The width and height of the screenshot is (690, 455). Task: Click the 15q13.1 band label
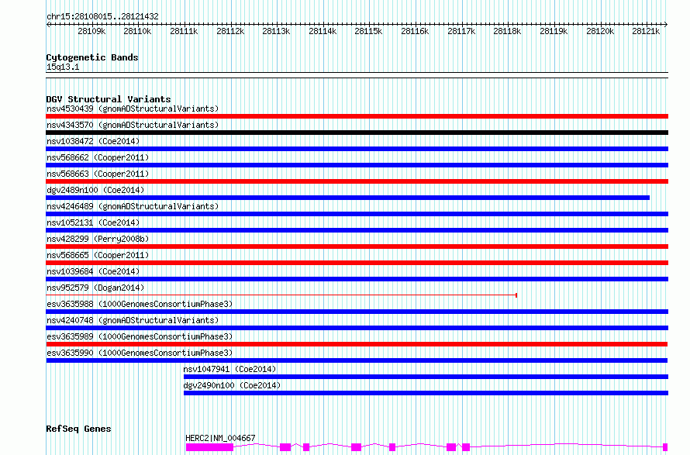(63, 67)
